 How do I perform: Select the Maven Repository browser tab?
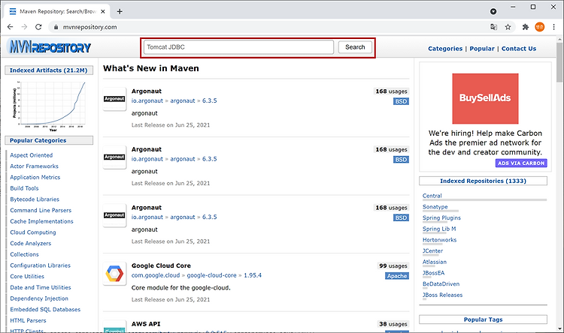click(x=58, y=11)
